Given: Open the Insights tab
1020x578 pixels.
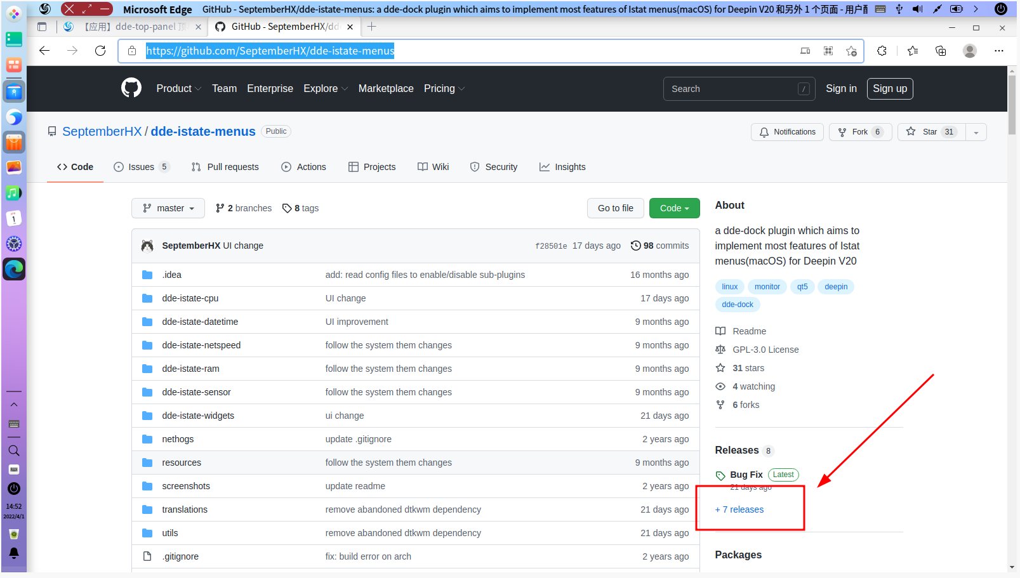Looking at the screenshot, I should [x=562, y=167].
